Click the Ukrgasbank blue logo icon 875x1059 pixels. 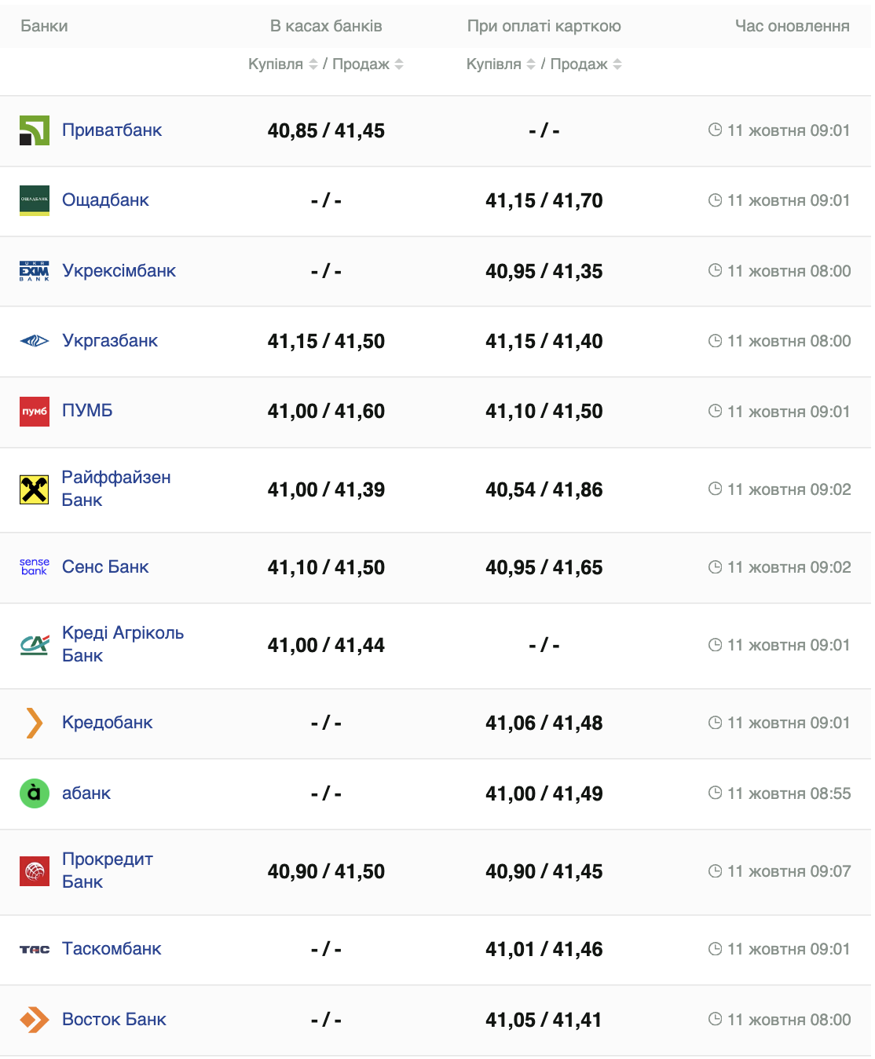(35, 341)
